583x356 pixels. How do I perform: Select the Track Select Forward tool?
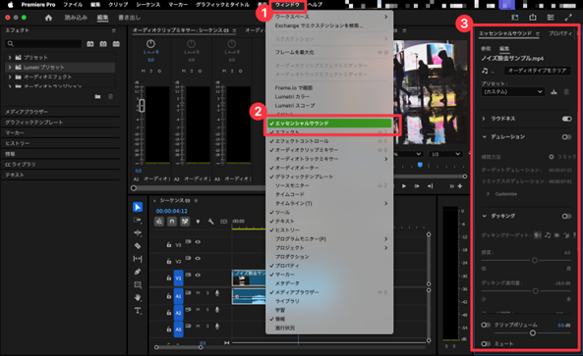138,221
